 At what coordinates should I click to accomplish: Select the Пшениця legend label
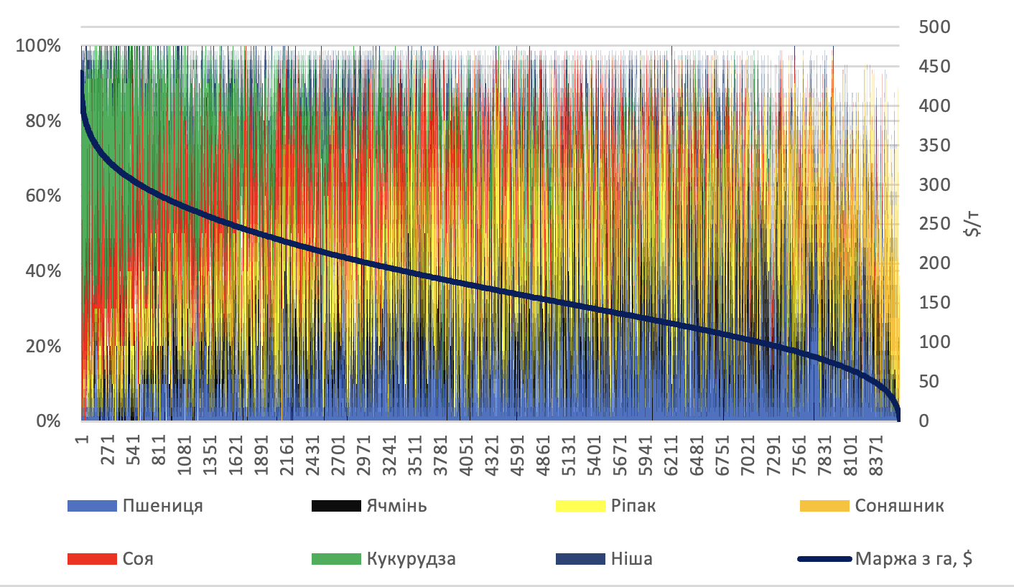click(x=163, y=506)
